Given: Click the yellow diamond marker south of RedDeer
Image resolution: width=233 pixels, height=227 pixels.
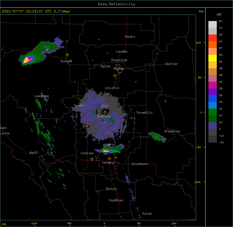Looking at the screenshot, I should [x=115, y=76].
